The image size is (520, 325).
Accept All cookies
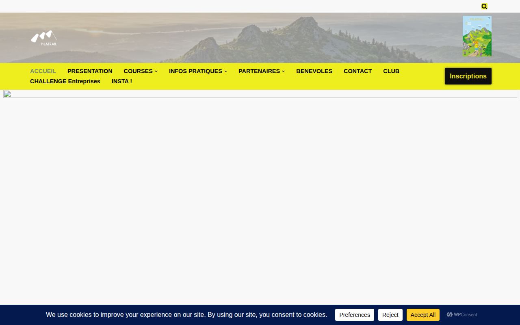coord(423,315)
